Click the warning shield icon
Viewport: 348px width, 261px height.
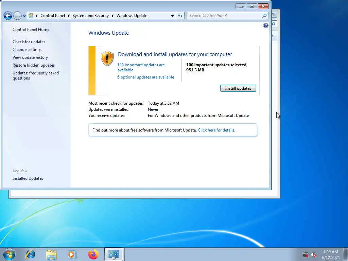pos(107,58)
